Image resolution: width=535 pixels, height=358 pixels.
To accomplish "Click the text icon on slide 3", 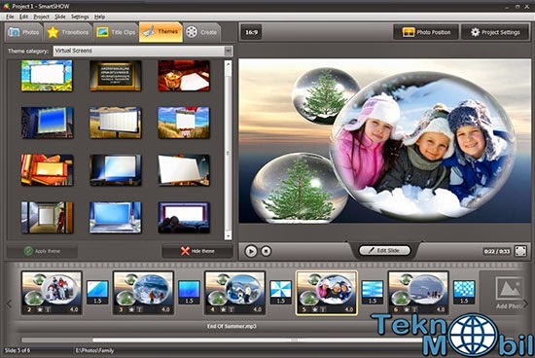I will (x=140, y=309).
